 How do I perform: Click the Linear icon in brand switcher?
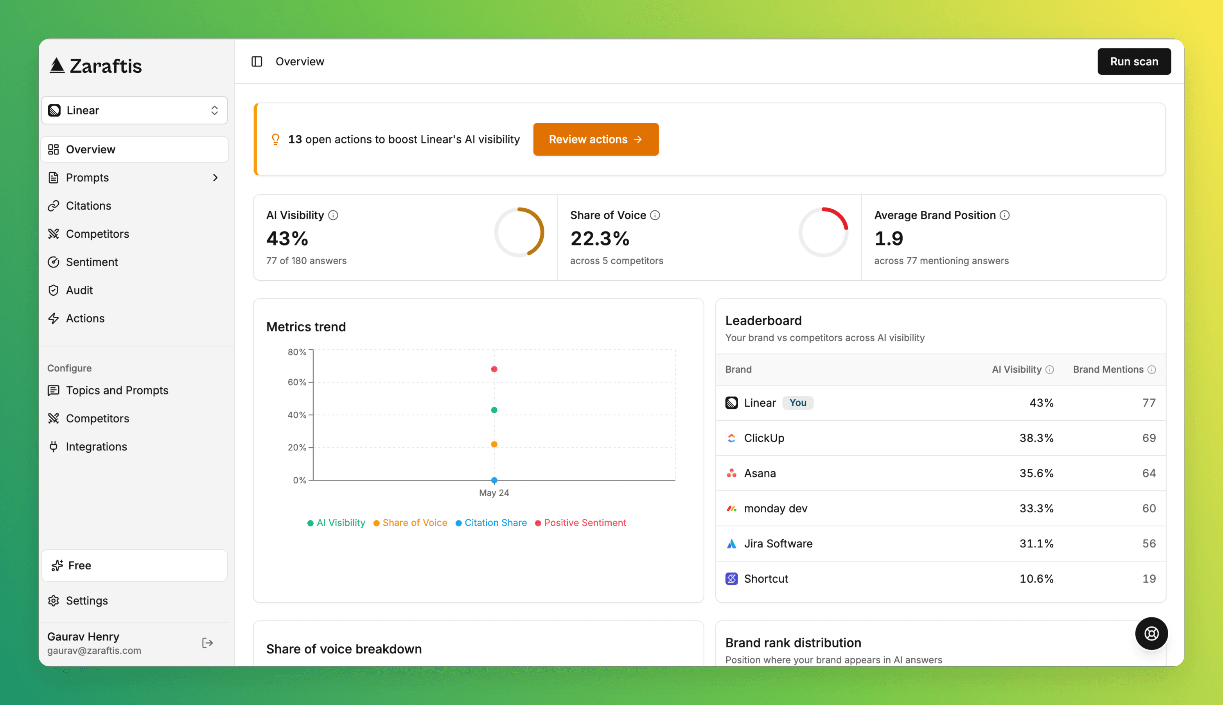tap(54, 110)
